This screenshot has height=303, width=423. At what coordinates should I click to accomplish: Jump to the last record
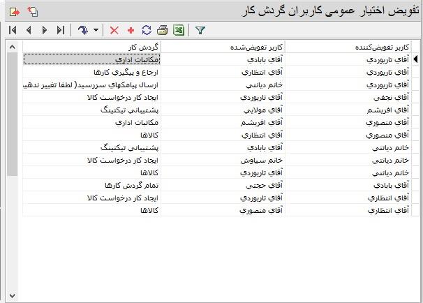[61, 31]
